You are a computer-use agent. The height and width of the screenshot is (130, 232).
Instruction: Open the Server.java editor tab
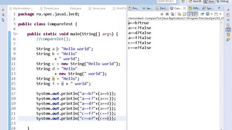click(97, 8)
